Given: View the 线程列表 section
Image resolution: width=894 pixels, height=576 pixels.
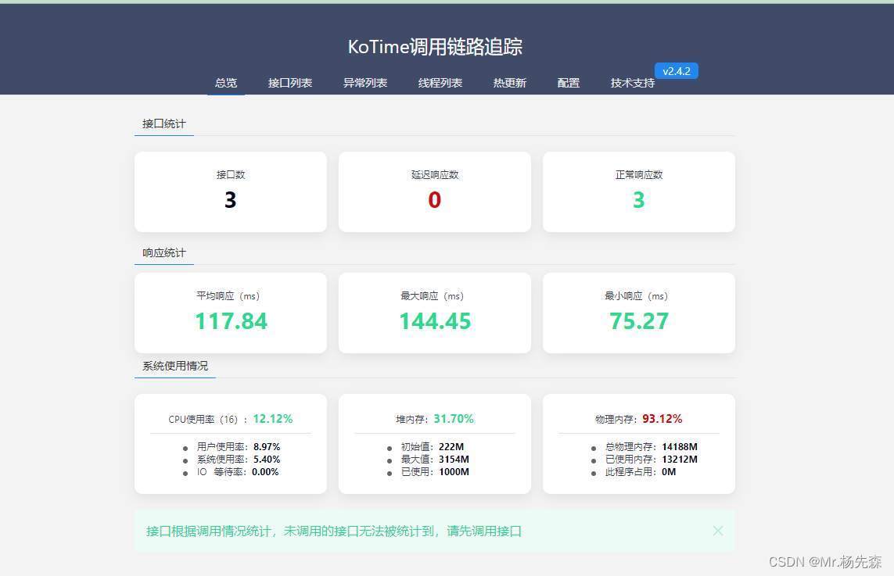Looking at the screenshot, I should coord(440,82).
